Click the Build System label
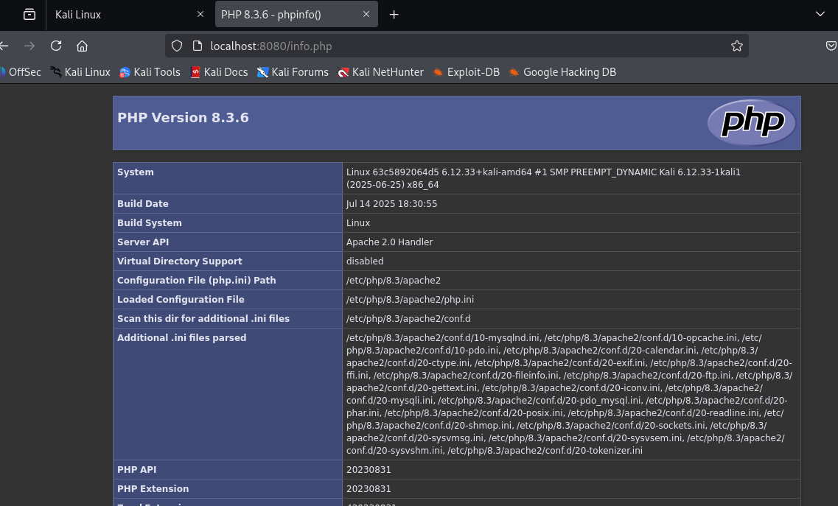 149,223
